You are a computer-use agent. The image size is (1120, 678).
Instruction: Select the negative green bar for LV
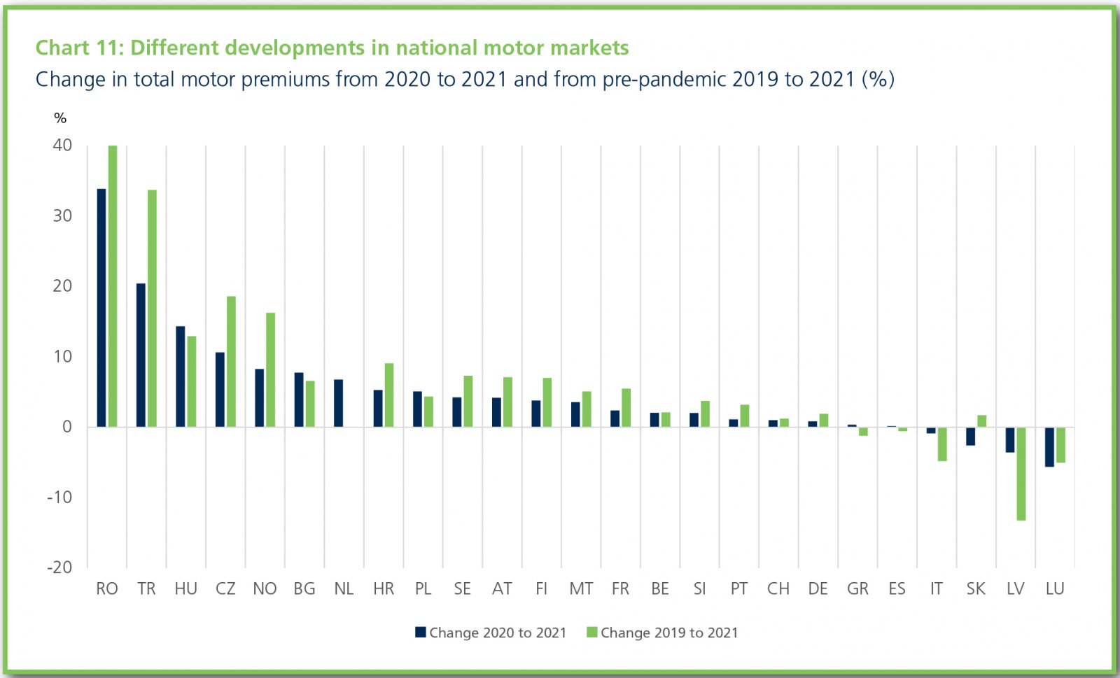pyautogui.click(x=1021, y=474)
